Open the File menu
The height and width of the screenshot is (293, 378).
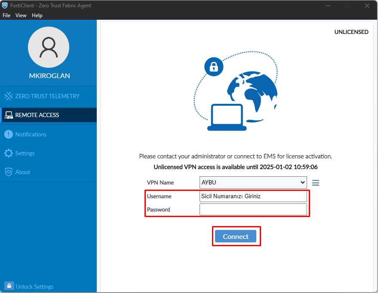(x=6, y=15)
